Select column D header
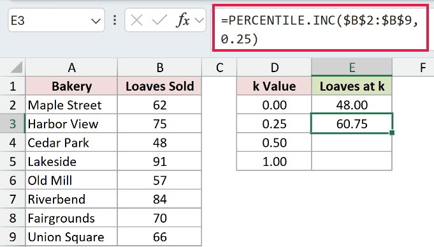Viewport: 434px width, 247px height. (x=274, y=68)
